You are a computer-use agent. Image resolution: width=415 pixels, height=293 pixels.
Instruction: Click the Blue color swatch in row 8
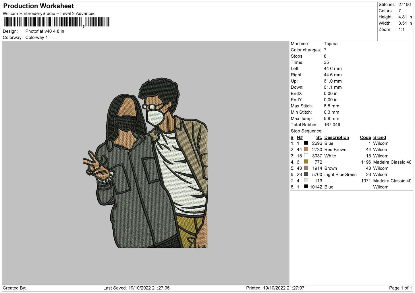(306, 187)
